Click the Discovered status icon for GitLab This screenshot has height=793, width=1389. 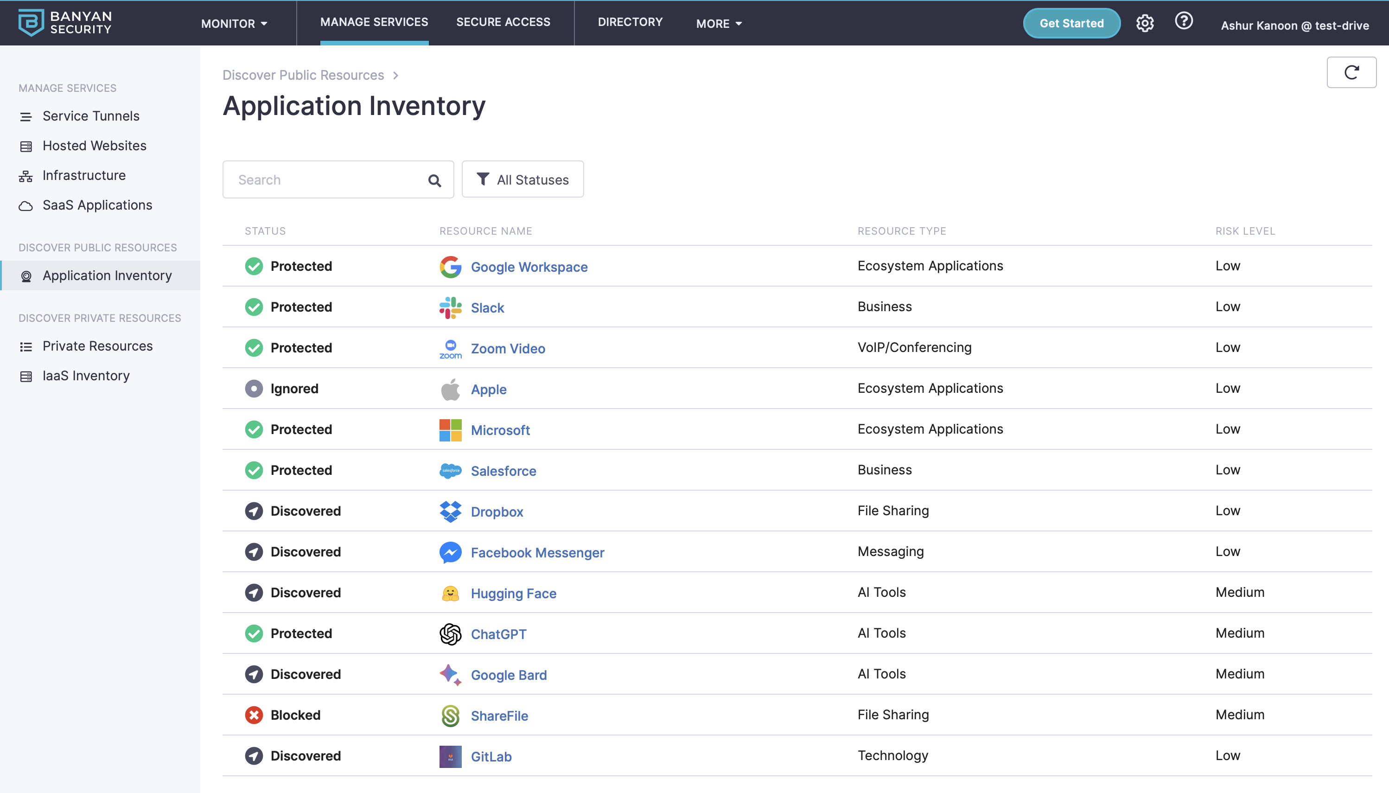click(254, 756)
